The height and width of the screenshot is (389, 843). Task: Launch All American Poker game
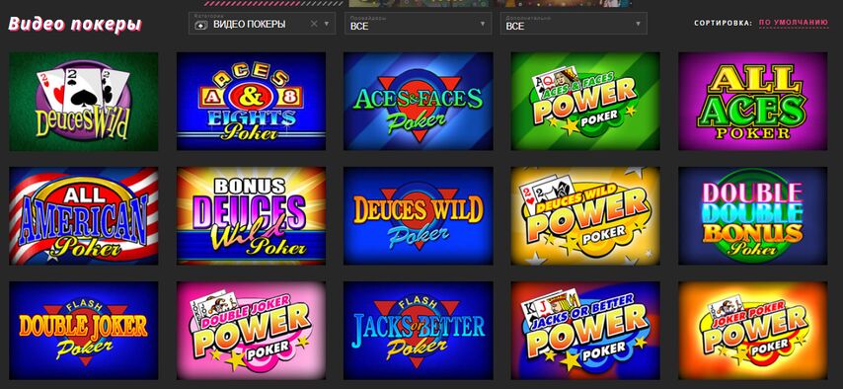pos(84,216)
